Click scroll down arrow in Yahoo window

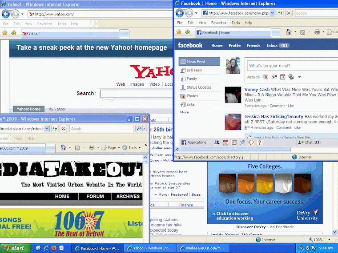tap(334, 232)
